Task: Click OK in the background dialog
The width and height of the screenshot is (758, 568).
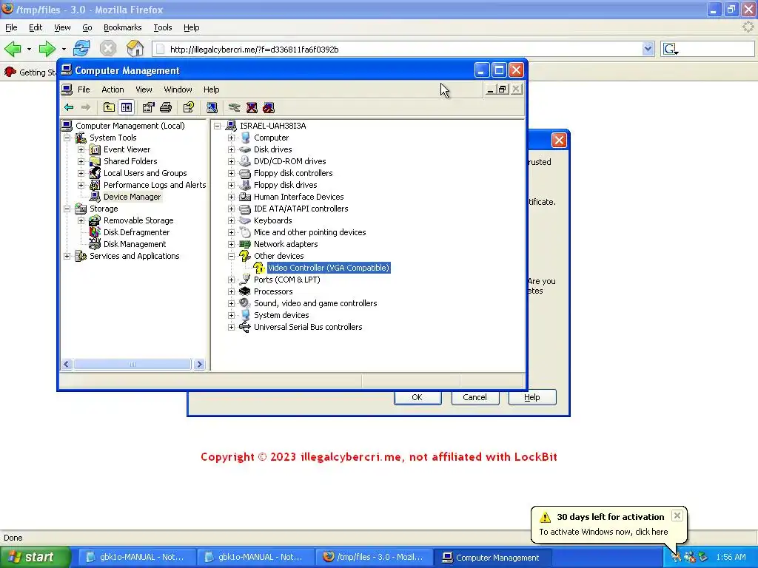Action: (x=417, y=397)
